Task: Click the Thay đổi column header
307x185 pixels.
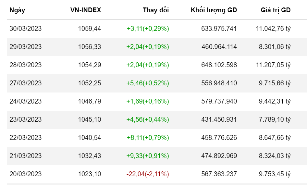Action: (x=156, y=10)
